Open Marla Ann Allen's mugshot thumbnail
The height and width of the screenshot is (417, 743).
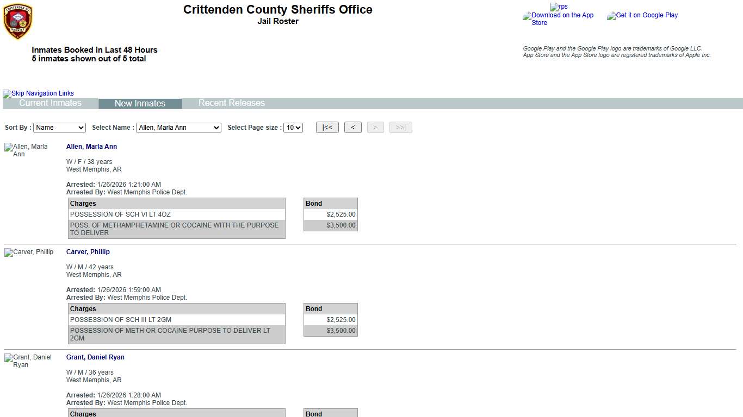pyautogui.click(x=27, y=150)
